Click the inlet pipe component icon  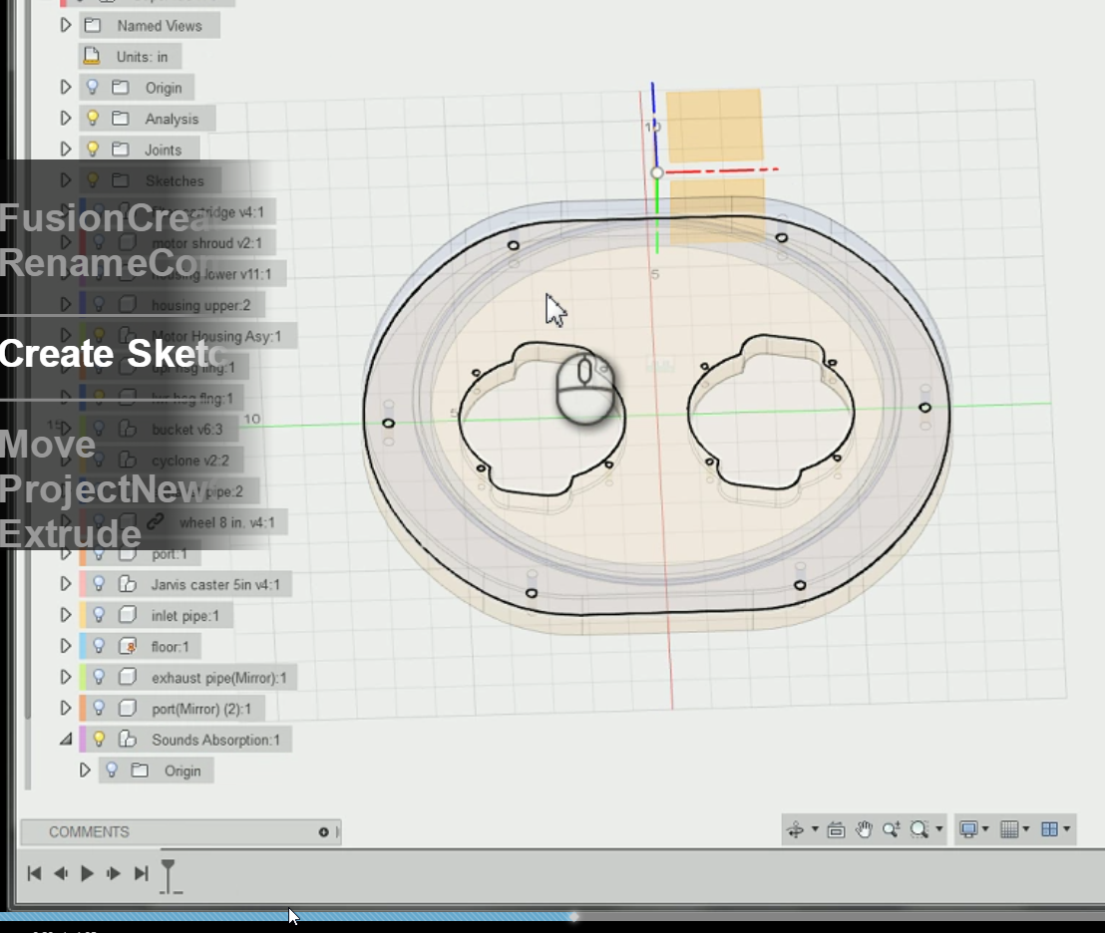(x=128, y=615)
